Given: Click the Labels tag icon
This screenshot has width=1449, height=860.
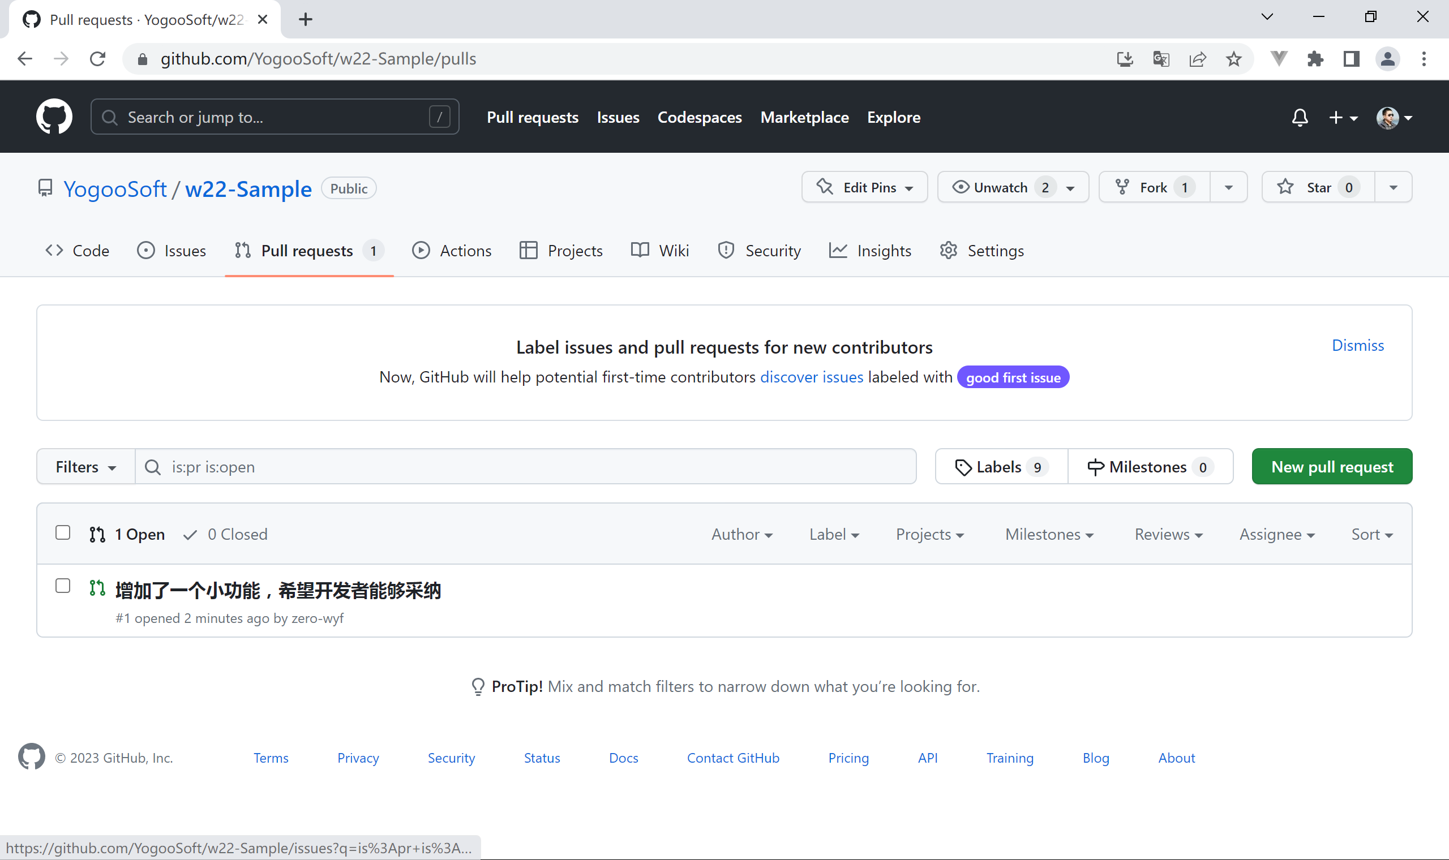Looking at the screenshot, I should [964, 467].
